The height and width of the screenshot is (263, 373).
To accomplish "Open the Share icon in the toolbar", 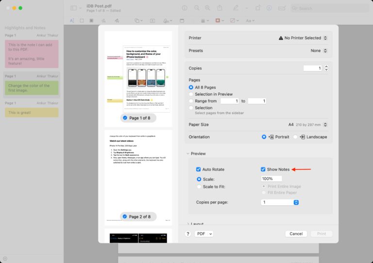I will tap(220, 8).
